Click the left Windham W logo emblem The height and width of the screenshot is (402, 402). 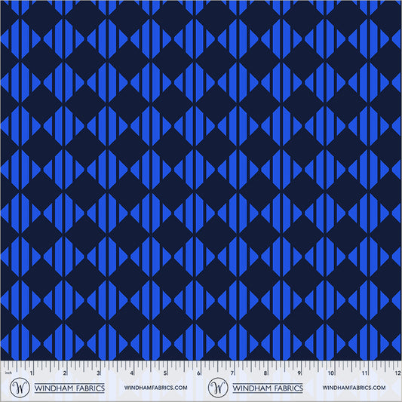click(x=20, y=388)
